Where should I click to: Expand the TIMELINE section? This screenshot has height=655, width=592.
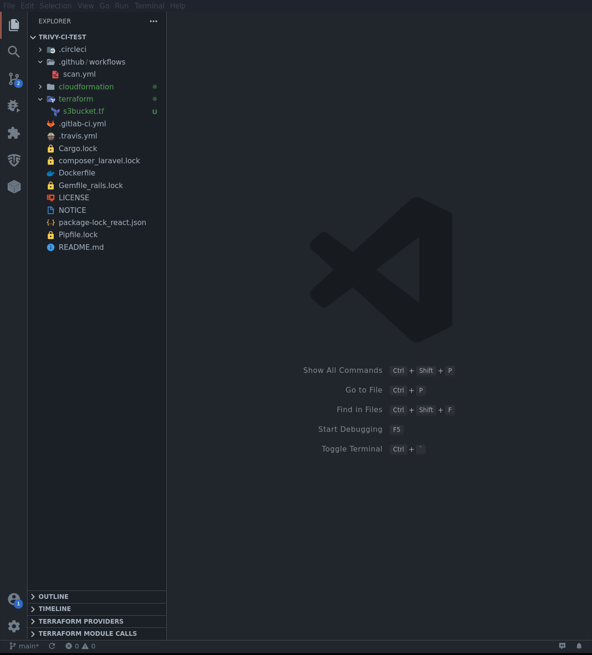pyautogui.click(x=97, y=609)
